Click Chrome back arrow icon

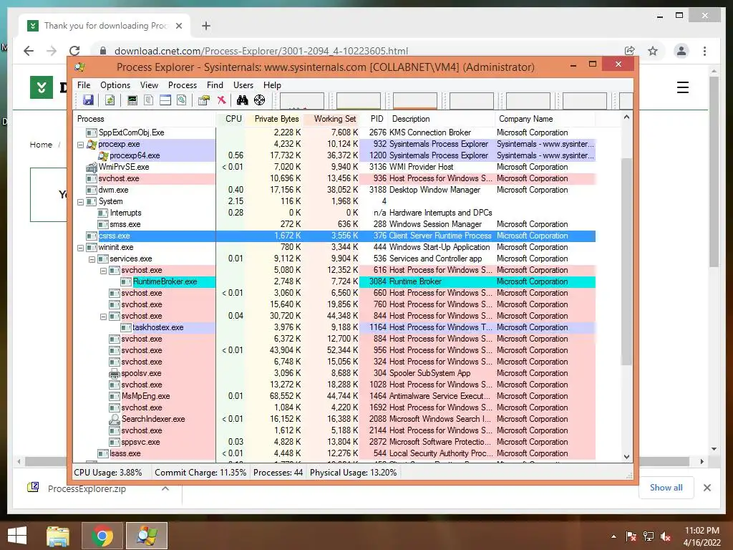pos(29,51)
